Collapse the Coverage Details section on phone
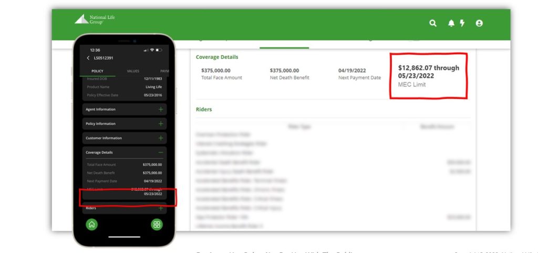The height and width of the screenshot is (253, 538). pos(161,153)
